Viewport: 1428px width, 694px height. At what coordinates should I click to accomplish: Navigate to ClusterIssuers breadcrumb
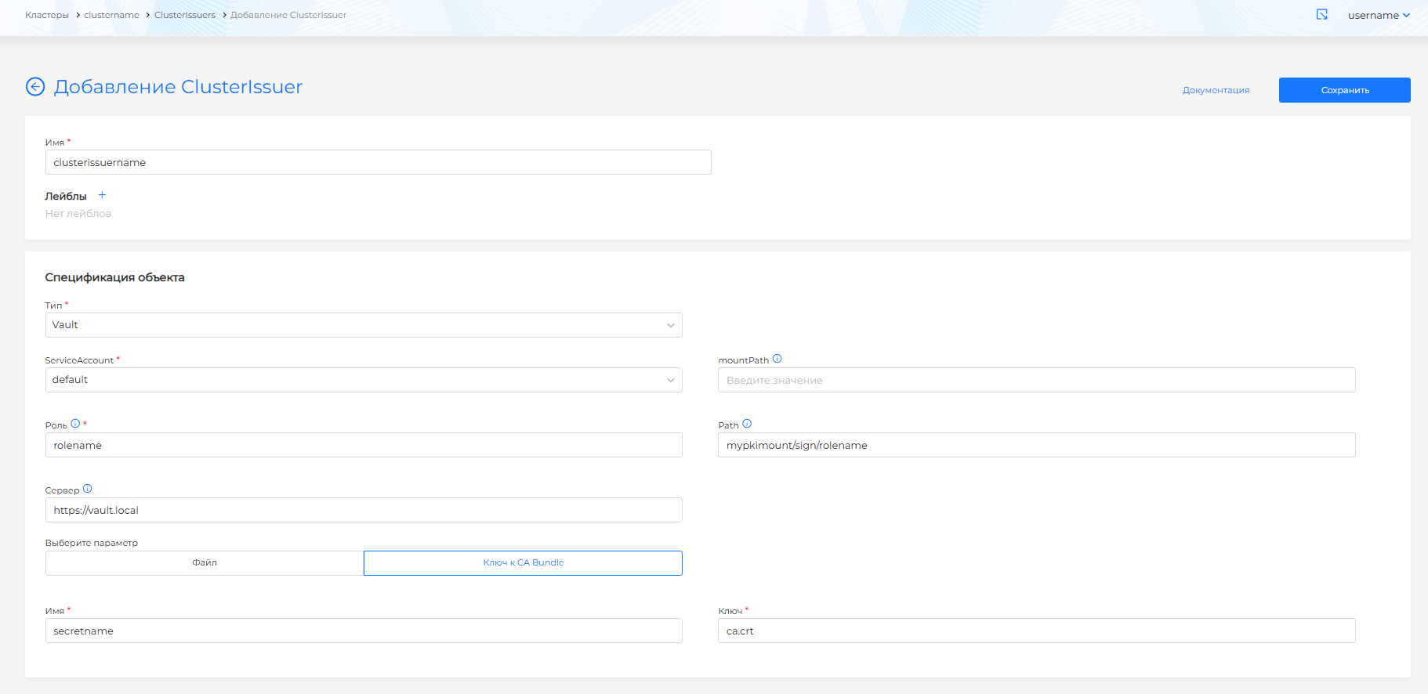point(185,15)
